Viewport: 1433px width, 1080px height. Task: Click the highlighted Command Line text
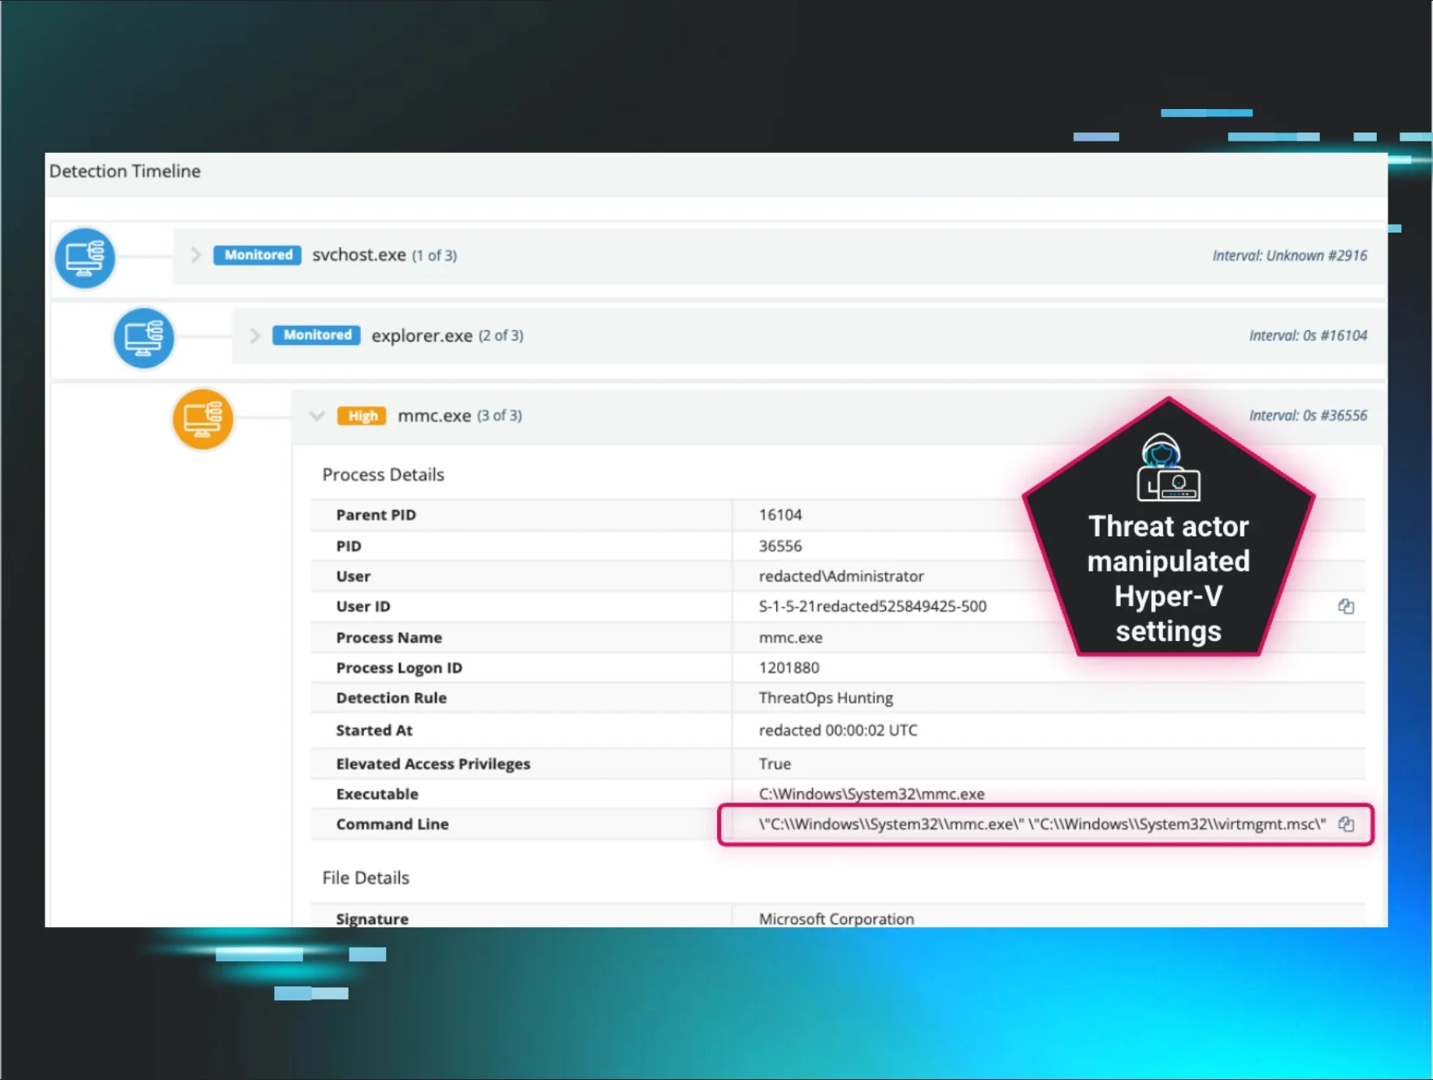[x=1041, y=824]
